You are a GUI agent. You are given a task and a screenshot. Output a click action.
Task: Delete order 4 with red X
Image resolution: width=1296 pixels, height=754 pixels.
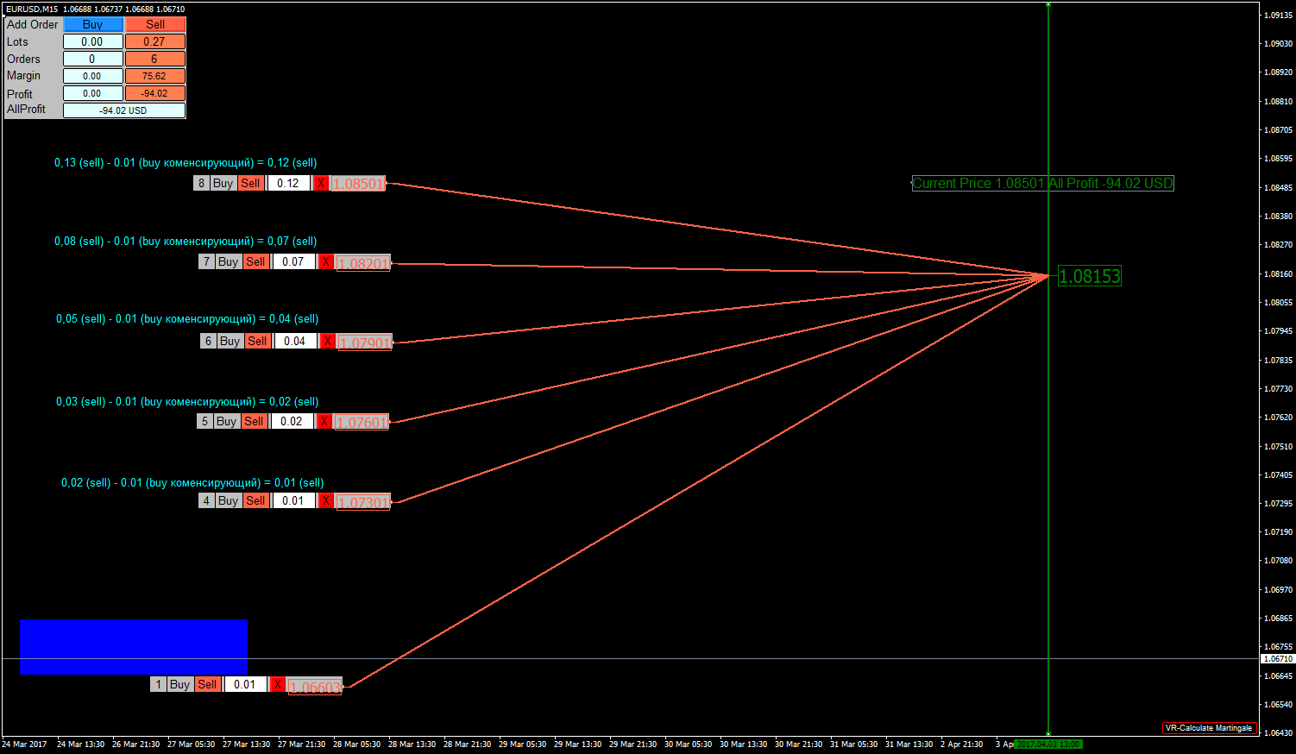[x=326, y=500]
